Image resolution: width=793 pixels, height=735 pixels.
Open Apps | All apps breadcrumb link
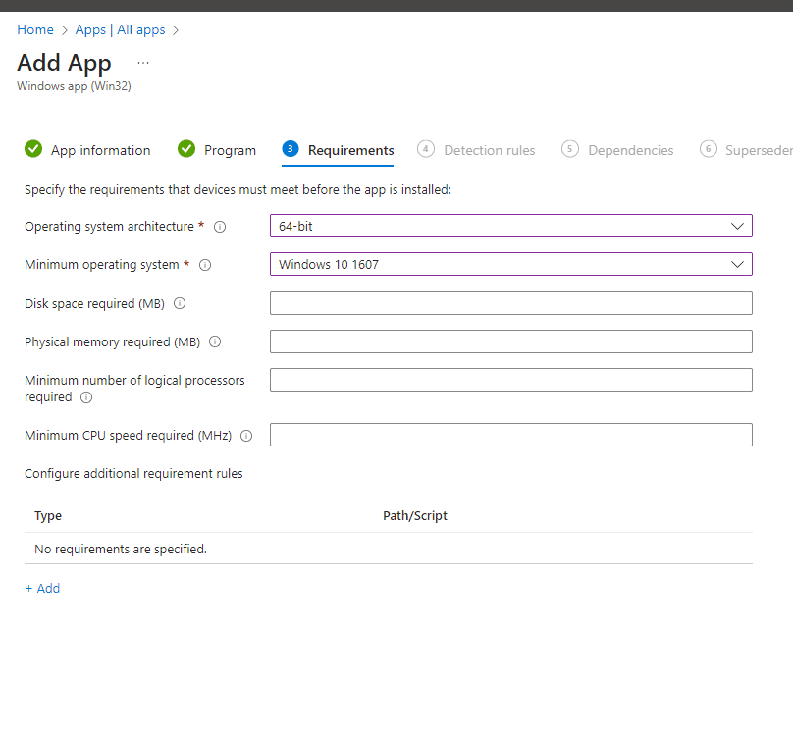122,29
